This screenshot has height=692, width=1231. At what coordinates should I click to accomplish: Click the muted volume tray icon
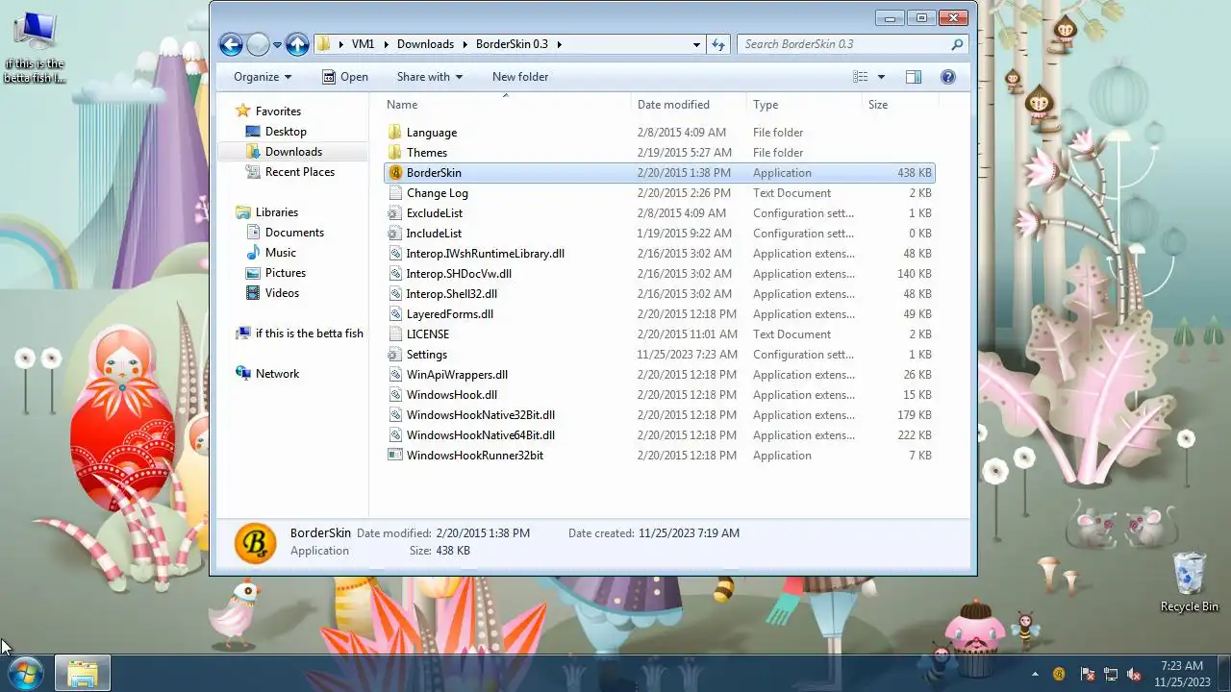point(1134,675)
